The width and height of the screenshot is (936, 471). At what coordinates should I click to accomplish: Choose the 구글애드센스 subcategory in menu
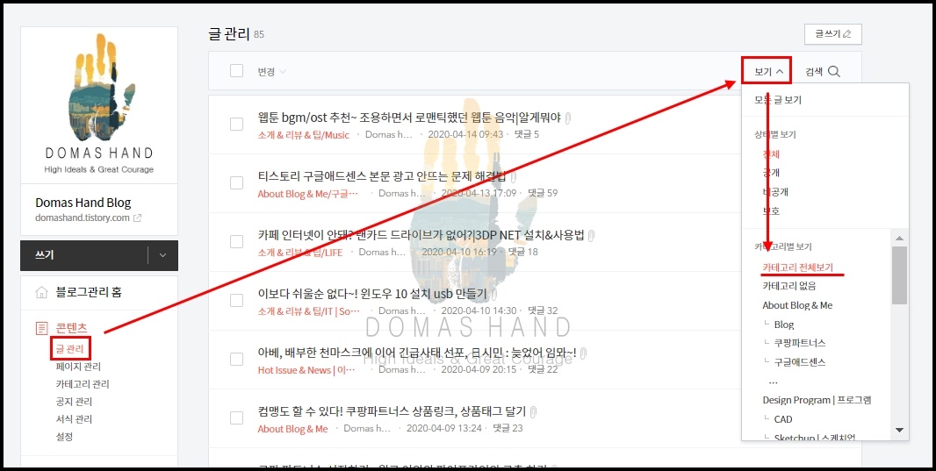tap(800, 362)
